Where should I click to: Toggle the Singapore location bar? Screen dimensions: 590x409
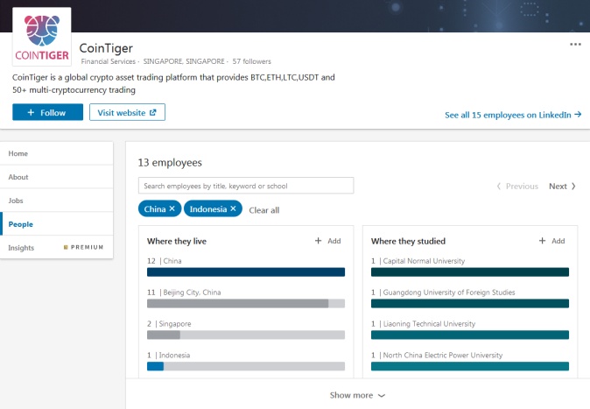point(246,335)
